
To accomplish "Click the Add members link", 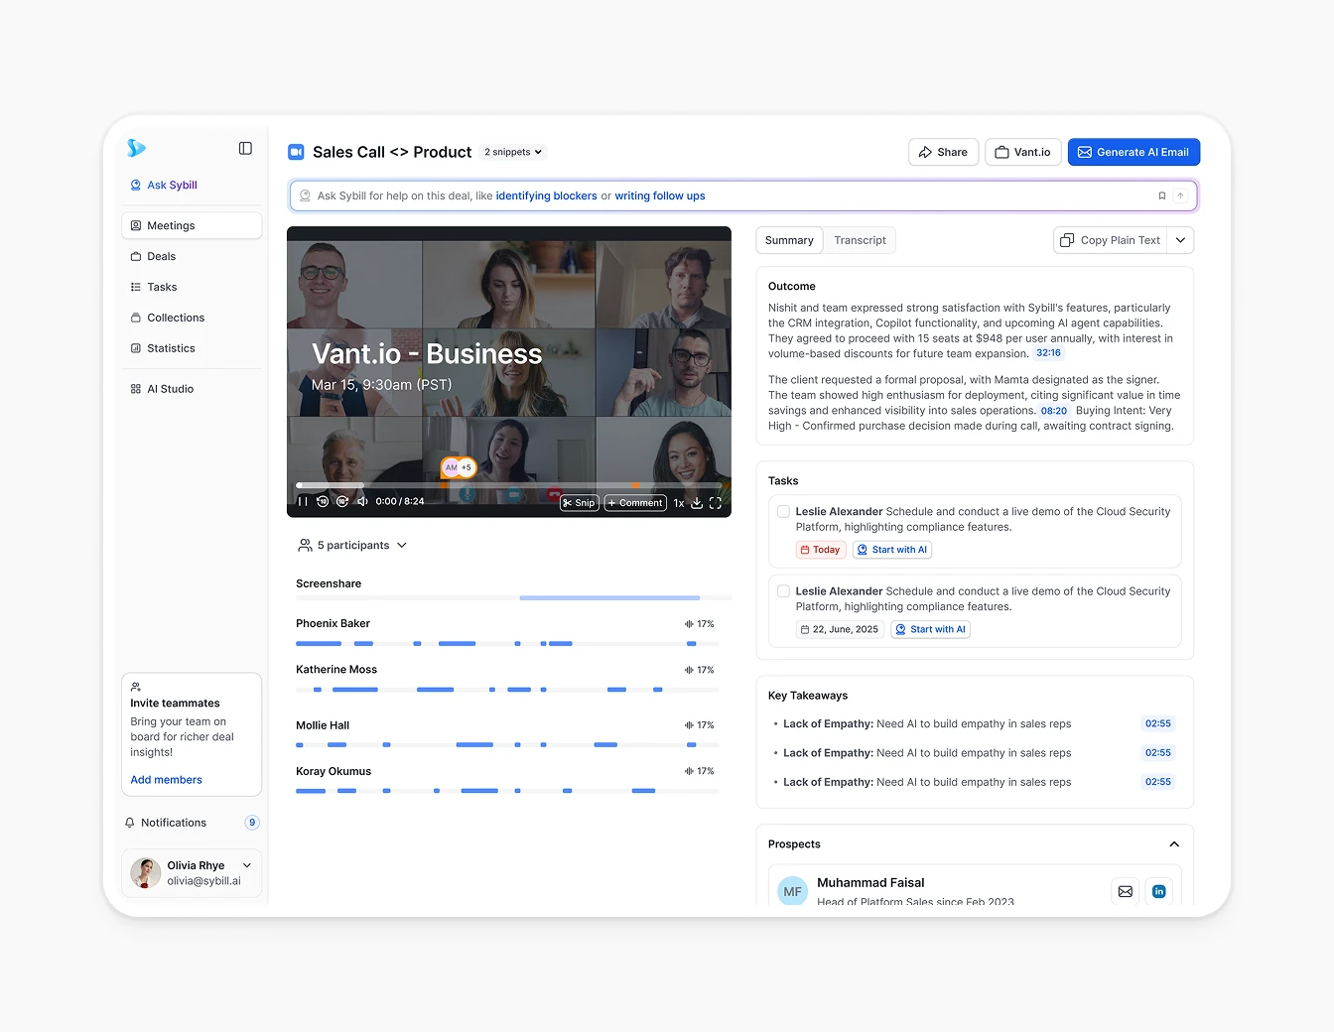I will [x=166, y=780].
